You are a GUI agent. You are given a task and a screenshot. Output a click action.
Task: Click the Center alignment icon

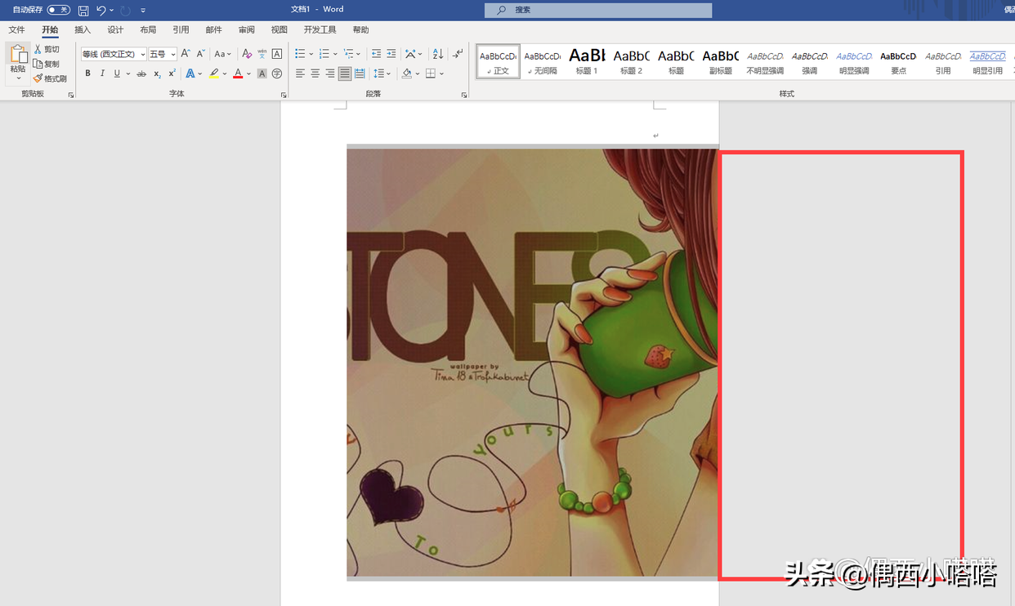315,74
